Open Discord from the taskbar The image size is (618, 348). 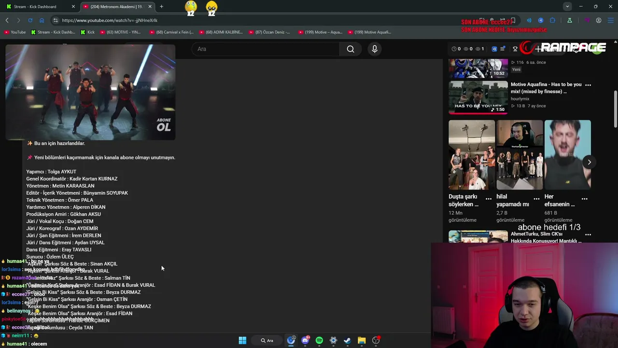click(305, 340)
